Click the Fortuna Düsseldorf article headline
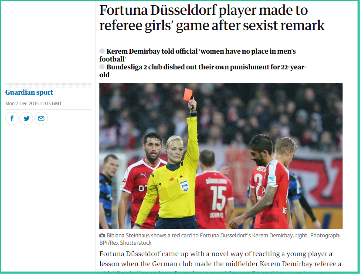 [212, 18]
